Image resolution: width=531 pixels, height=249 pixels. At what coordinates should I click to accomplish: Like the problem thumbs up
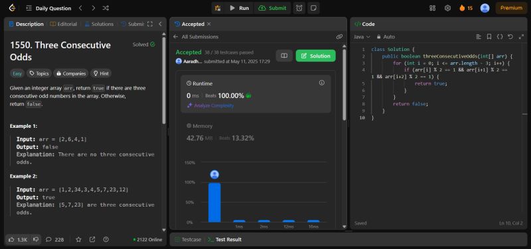pyautogui.click(x=18, y=240)
